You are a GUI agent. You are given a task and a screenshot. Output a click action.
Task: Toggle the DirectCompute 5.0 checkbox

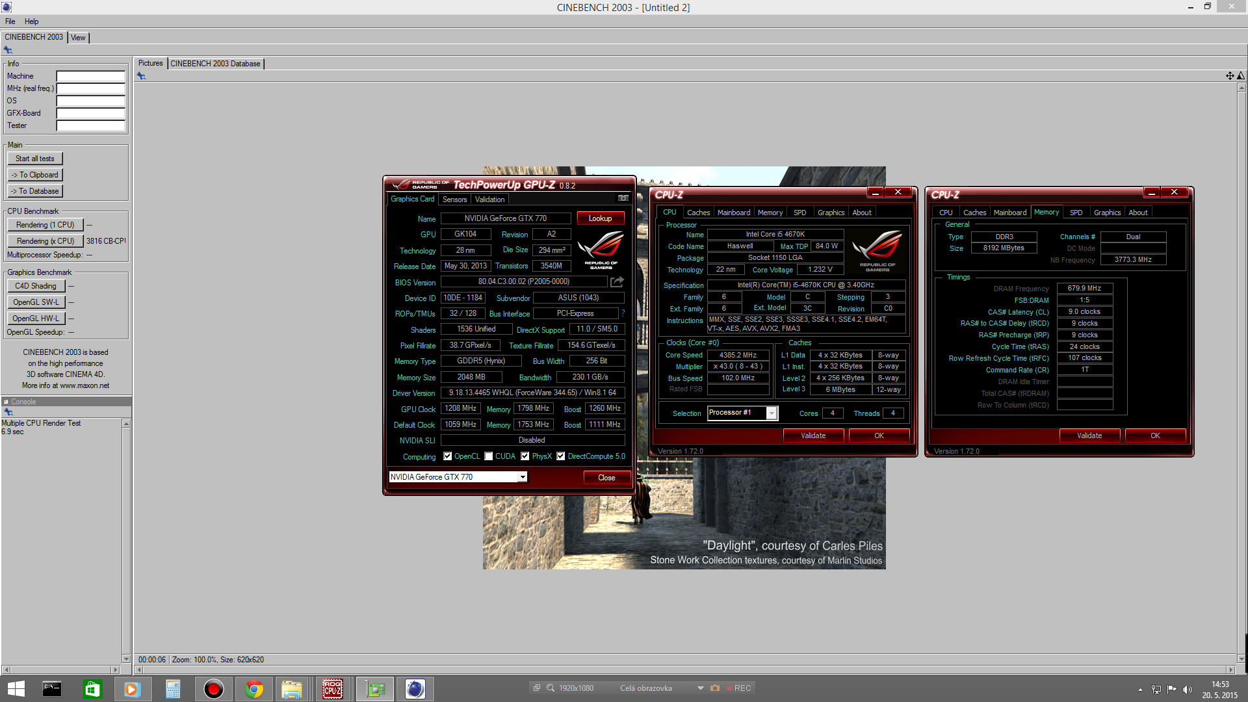click(x=560, y=456)
